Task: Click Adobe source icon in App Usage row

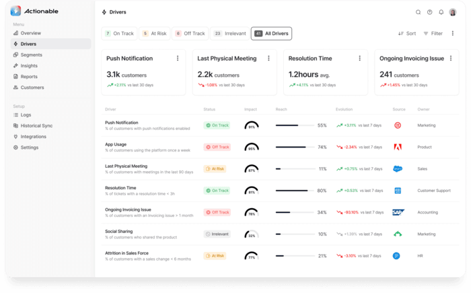Action: click(x=398, y=147)
